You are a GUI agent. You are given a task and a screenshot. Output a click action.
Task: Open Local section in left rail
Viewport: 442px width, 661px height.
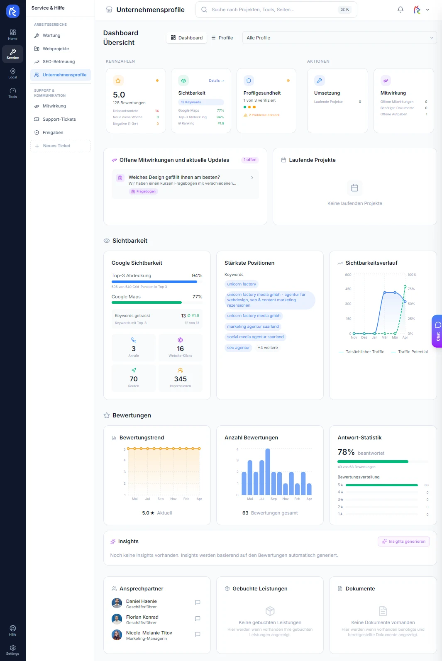13,73
